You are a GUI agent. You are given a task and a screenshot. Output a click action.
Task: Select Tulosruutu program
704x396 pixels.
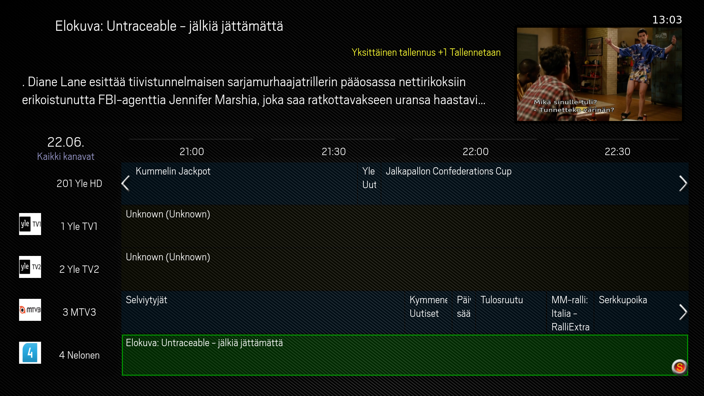tap(511, 312)
